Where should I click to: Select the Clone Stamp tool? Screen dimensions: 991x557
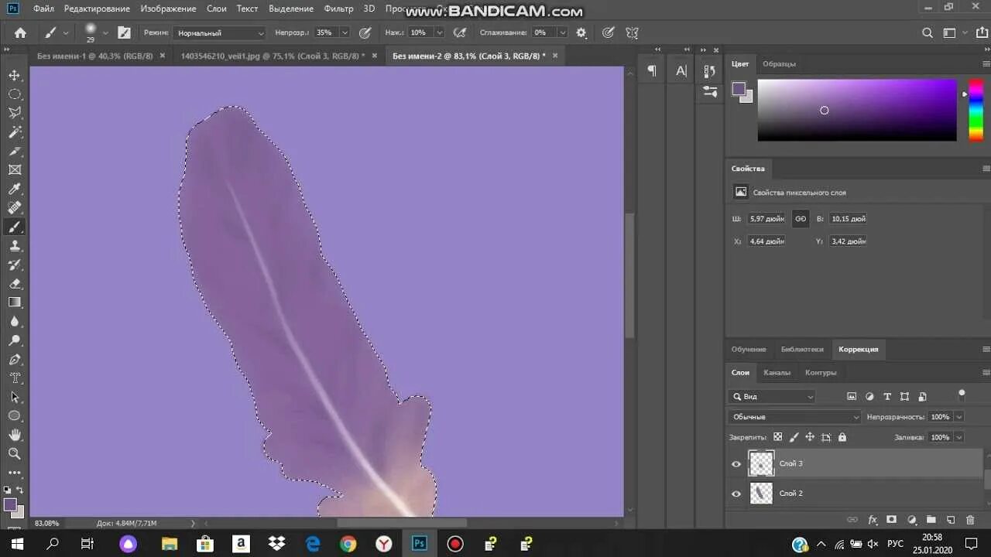15,246
